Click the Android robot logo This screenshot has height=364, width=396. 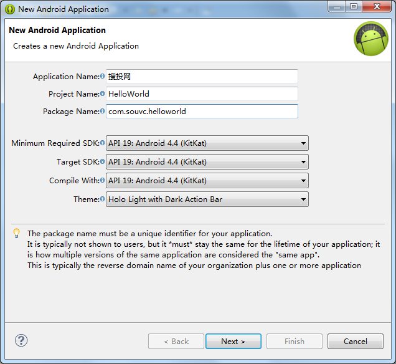(x=370, y=39)
